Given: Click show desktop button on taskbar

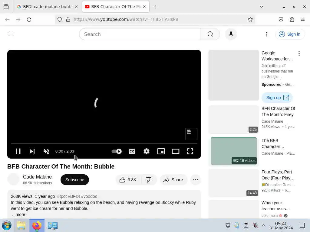Looking at the screenshot, I should (302, 225).
